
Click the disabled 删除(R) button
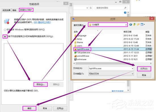tap(56, 84)
